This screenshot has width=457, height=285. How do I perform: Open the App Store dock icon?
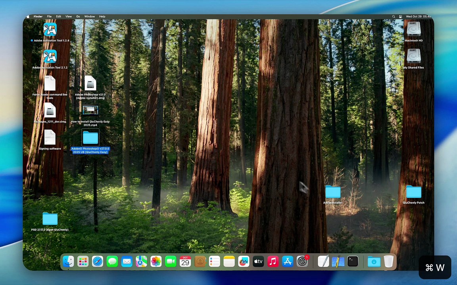[x=288, y=262]
